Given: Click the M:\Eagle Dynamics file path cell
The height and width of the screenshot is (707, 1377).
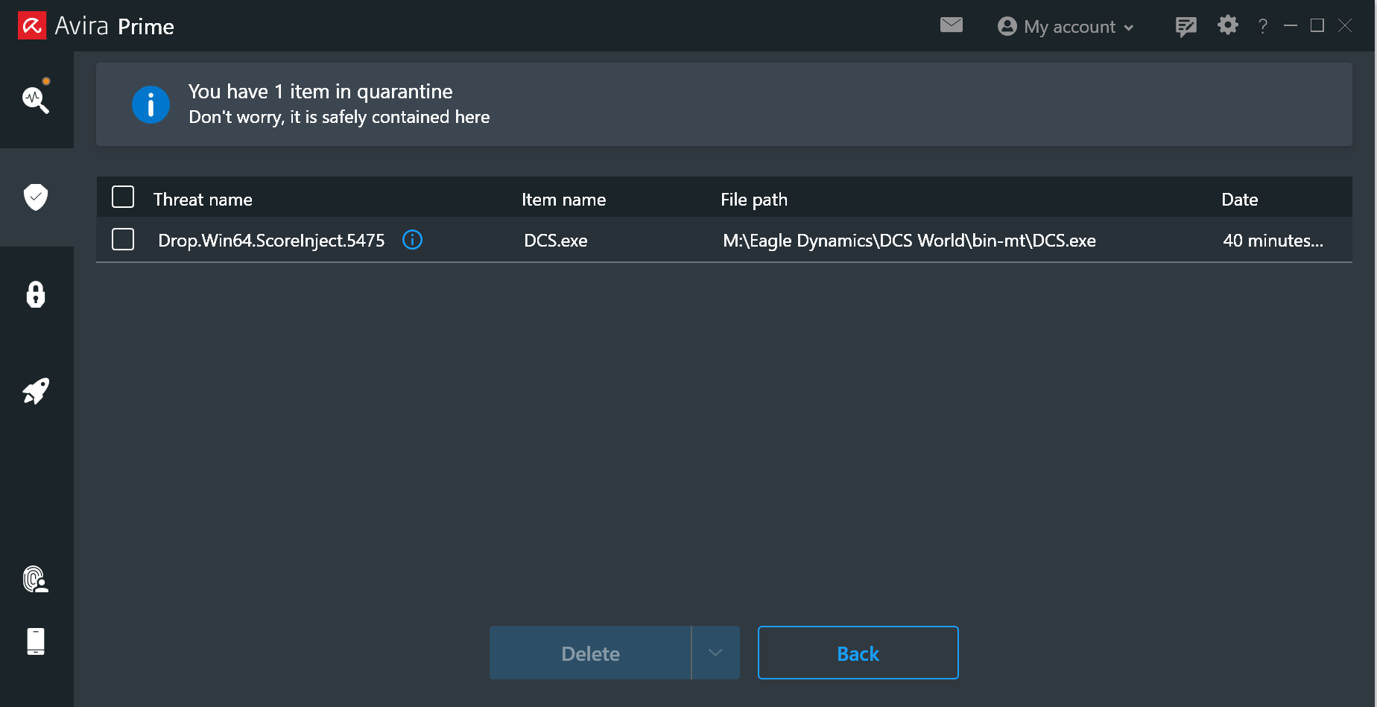Looking at the screenshot, I should click(x=909, y=241).
